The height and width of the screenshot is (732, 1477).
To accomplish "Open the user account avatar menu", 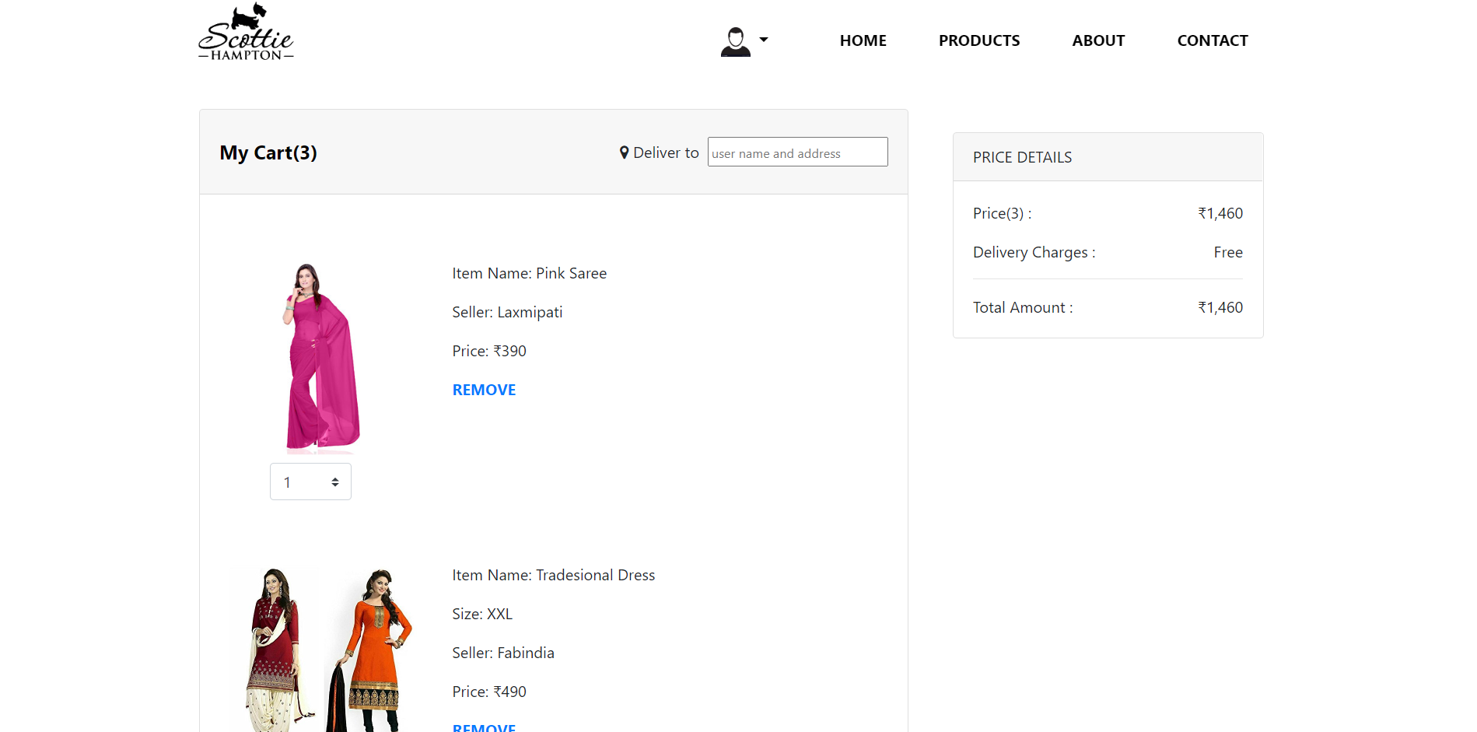I will [735, 41].
